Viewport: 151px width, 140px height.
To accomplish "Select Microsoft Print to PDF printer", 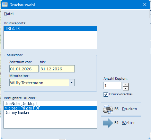I will click(x=50, y=108).
